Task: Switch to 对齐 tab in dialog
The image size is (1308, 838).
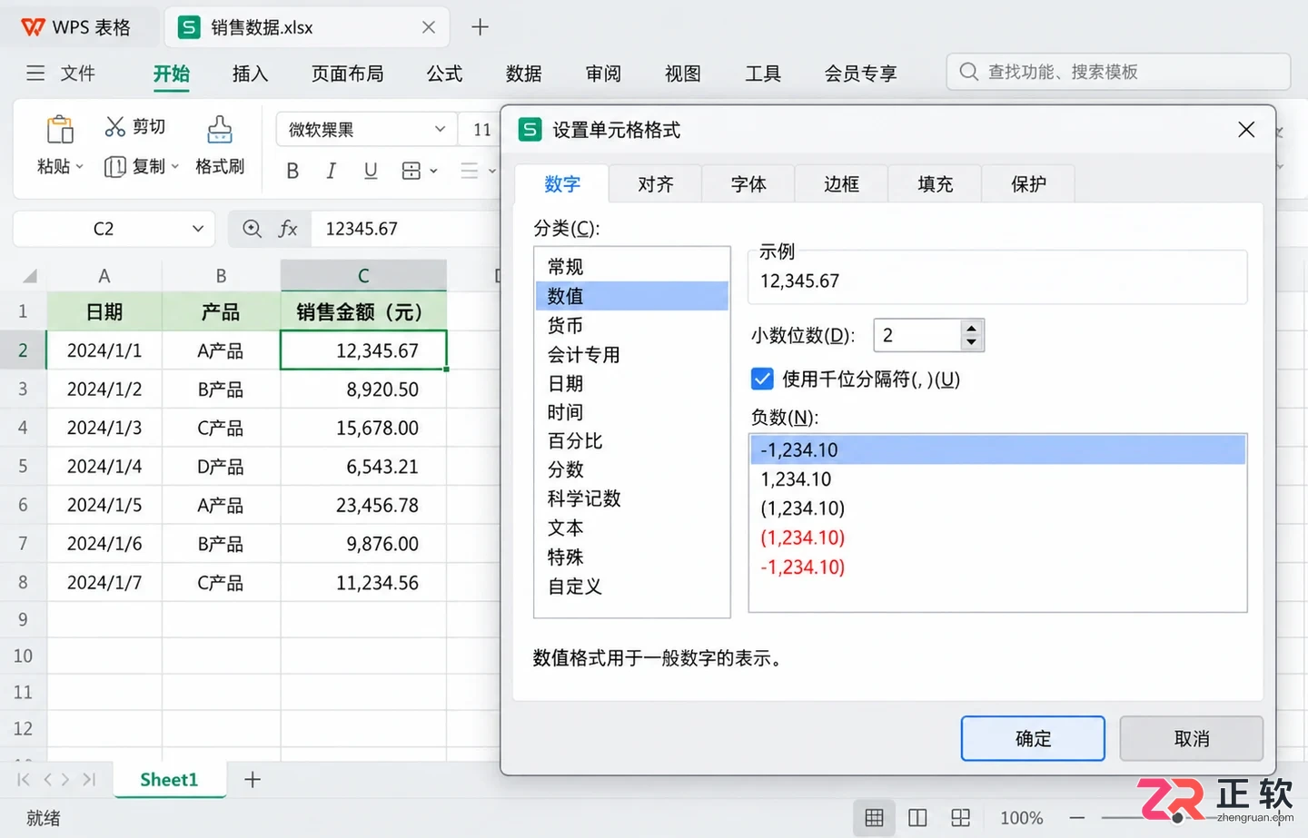Action: coord(655,184)
